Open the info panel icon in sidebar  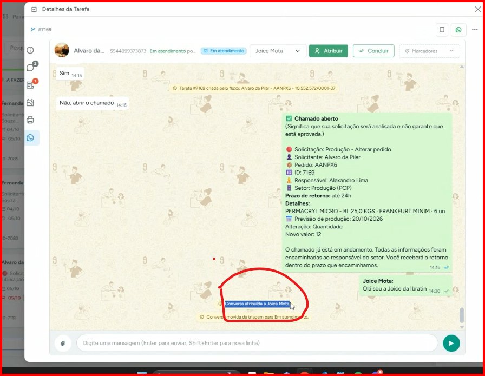[30, 50]
